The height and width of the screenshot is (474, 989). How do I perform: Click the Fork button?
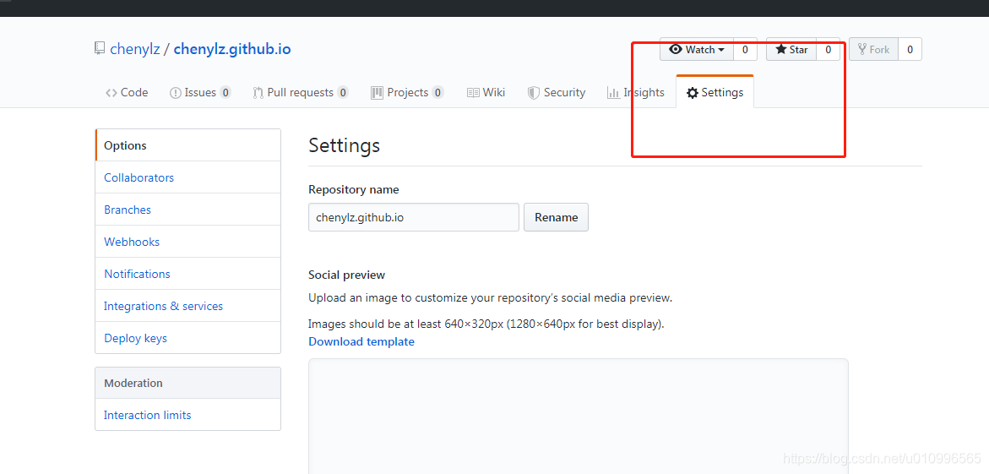tap(873, 49)
